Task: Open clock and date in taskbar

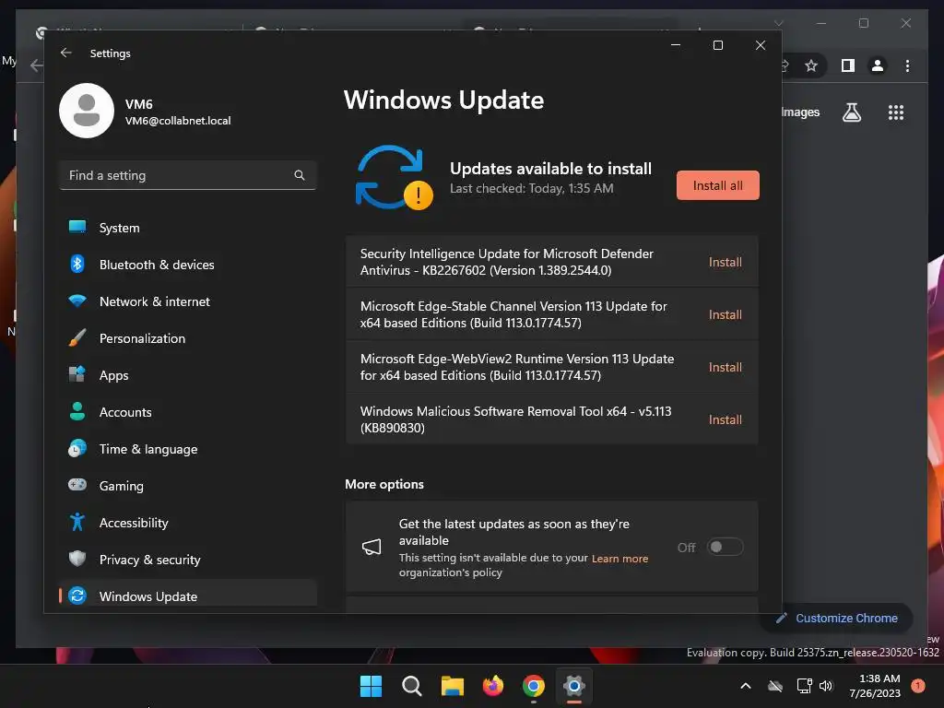Action: 875,686
